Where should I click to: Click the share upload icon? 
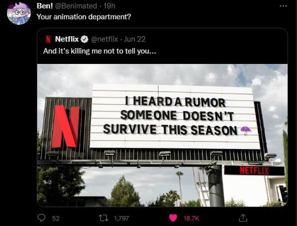(x=243, y=218)
